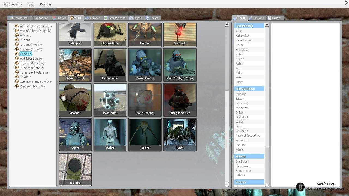Spawn the Prison Shotgun Guard NPC

point(180,65)
